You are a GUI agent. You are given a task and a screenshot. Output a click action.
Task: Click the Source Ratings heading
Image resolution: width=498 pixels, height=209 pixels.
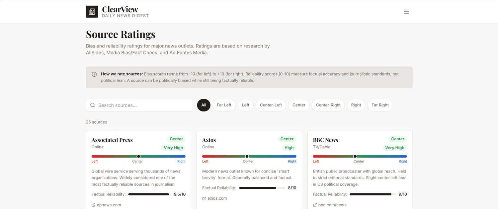[x=121, y=34]
